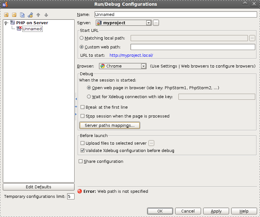Enable Stop session when page is processed
Image resolution: width=260 pixels, height=217 pixels.
click(x=83, y=116)
